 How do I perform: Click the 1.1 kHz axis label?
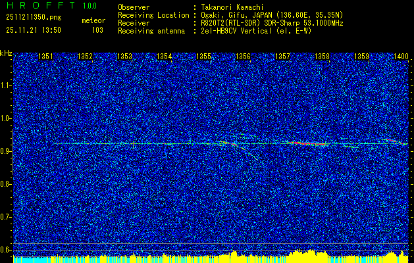(5, 85)
